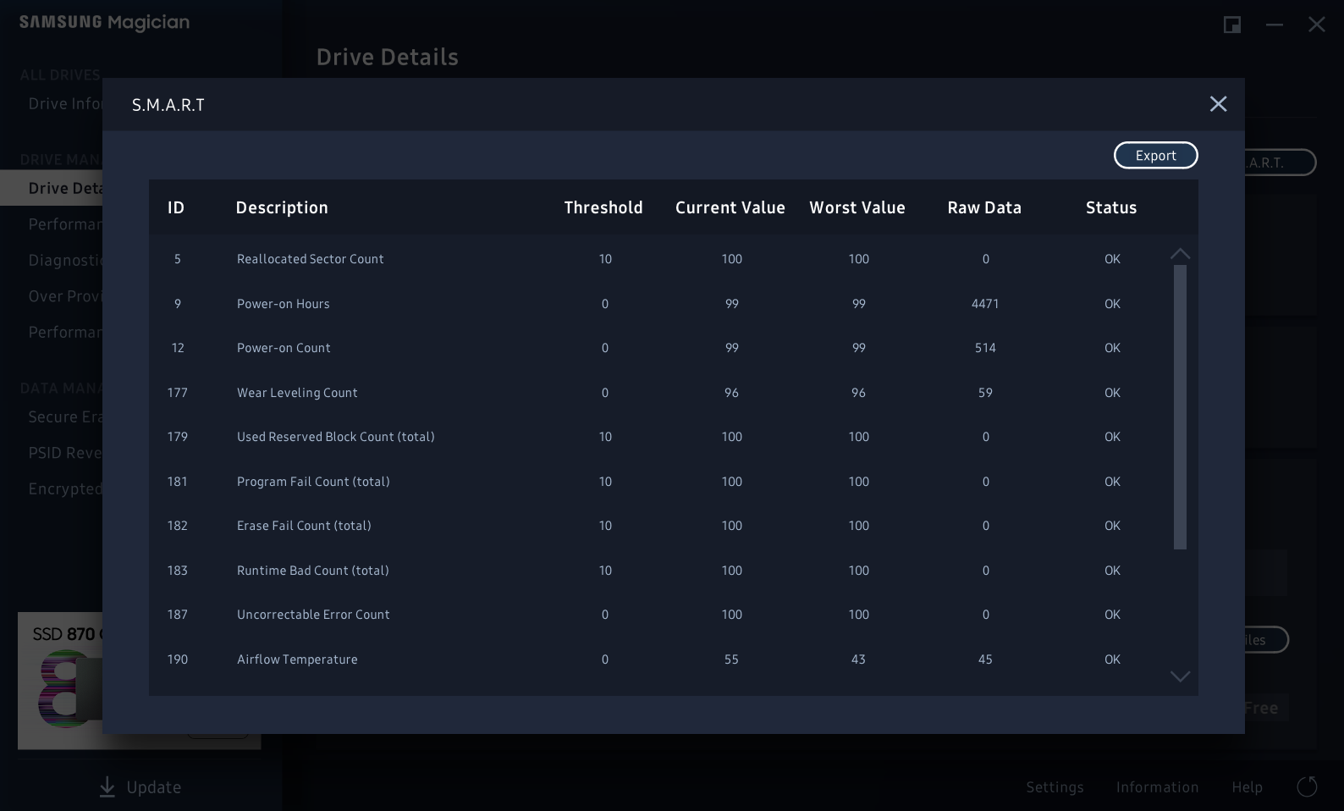Click raw data value 4471
This screenshot has height=811, width=1344.
click(985, 304)
